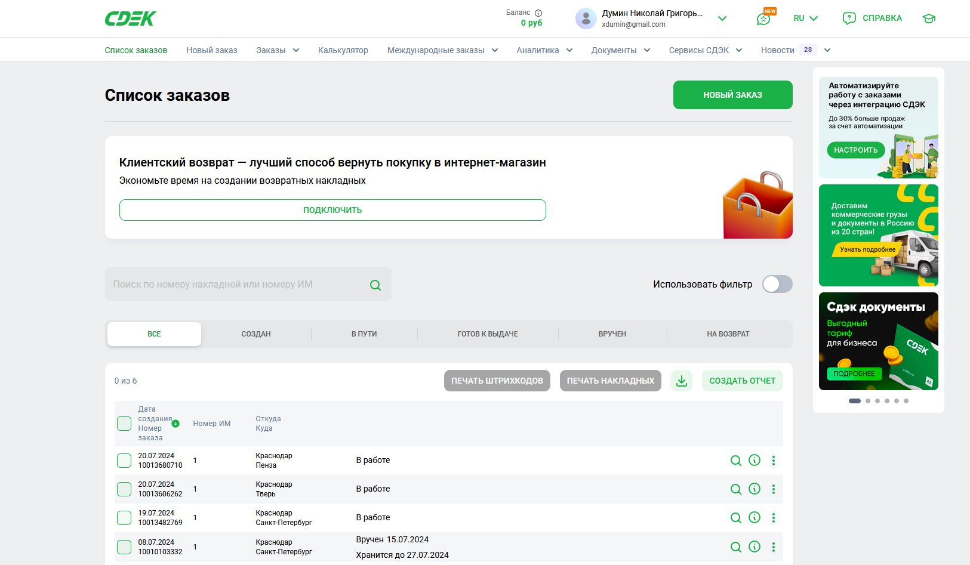Expand the Сервисы СДЭК menu
This screenshot has width=970, height=565.
[x=706, y=50]
